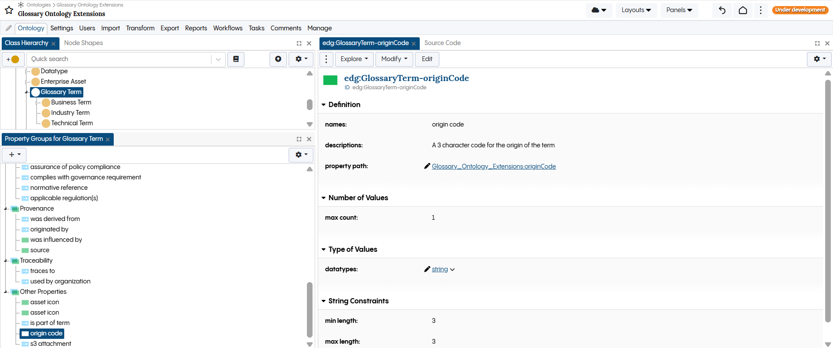This screenshot has width=833, height=348.
Task: Open the Glossary_Ontology_Extensions:originCode link
Action: click(494, 166)
